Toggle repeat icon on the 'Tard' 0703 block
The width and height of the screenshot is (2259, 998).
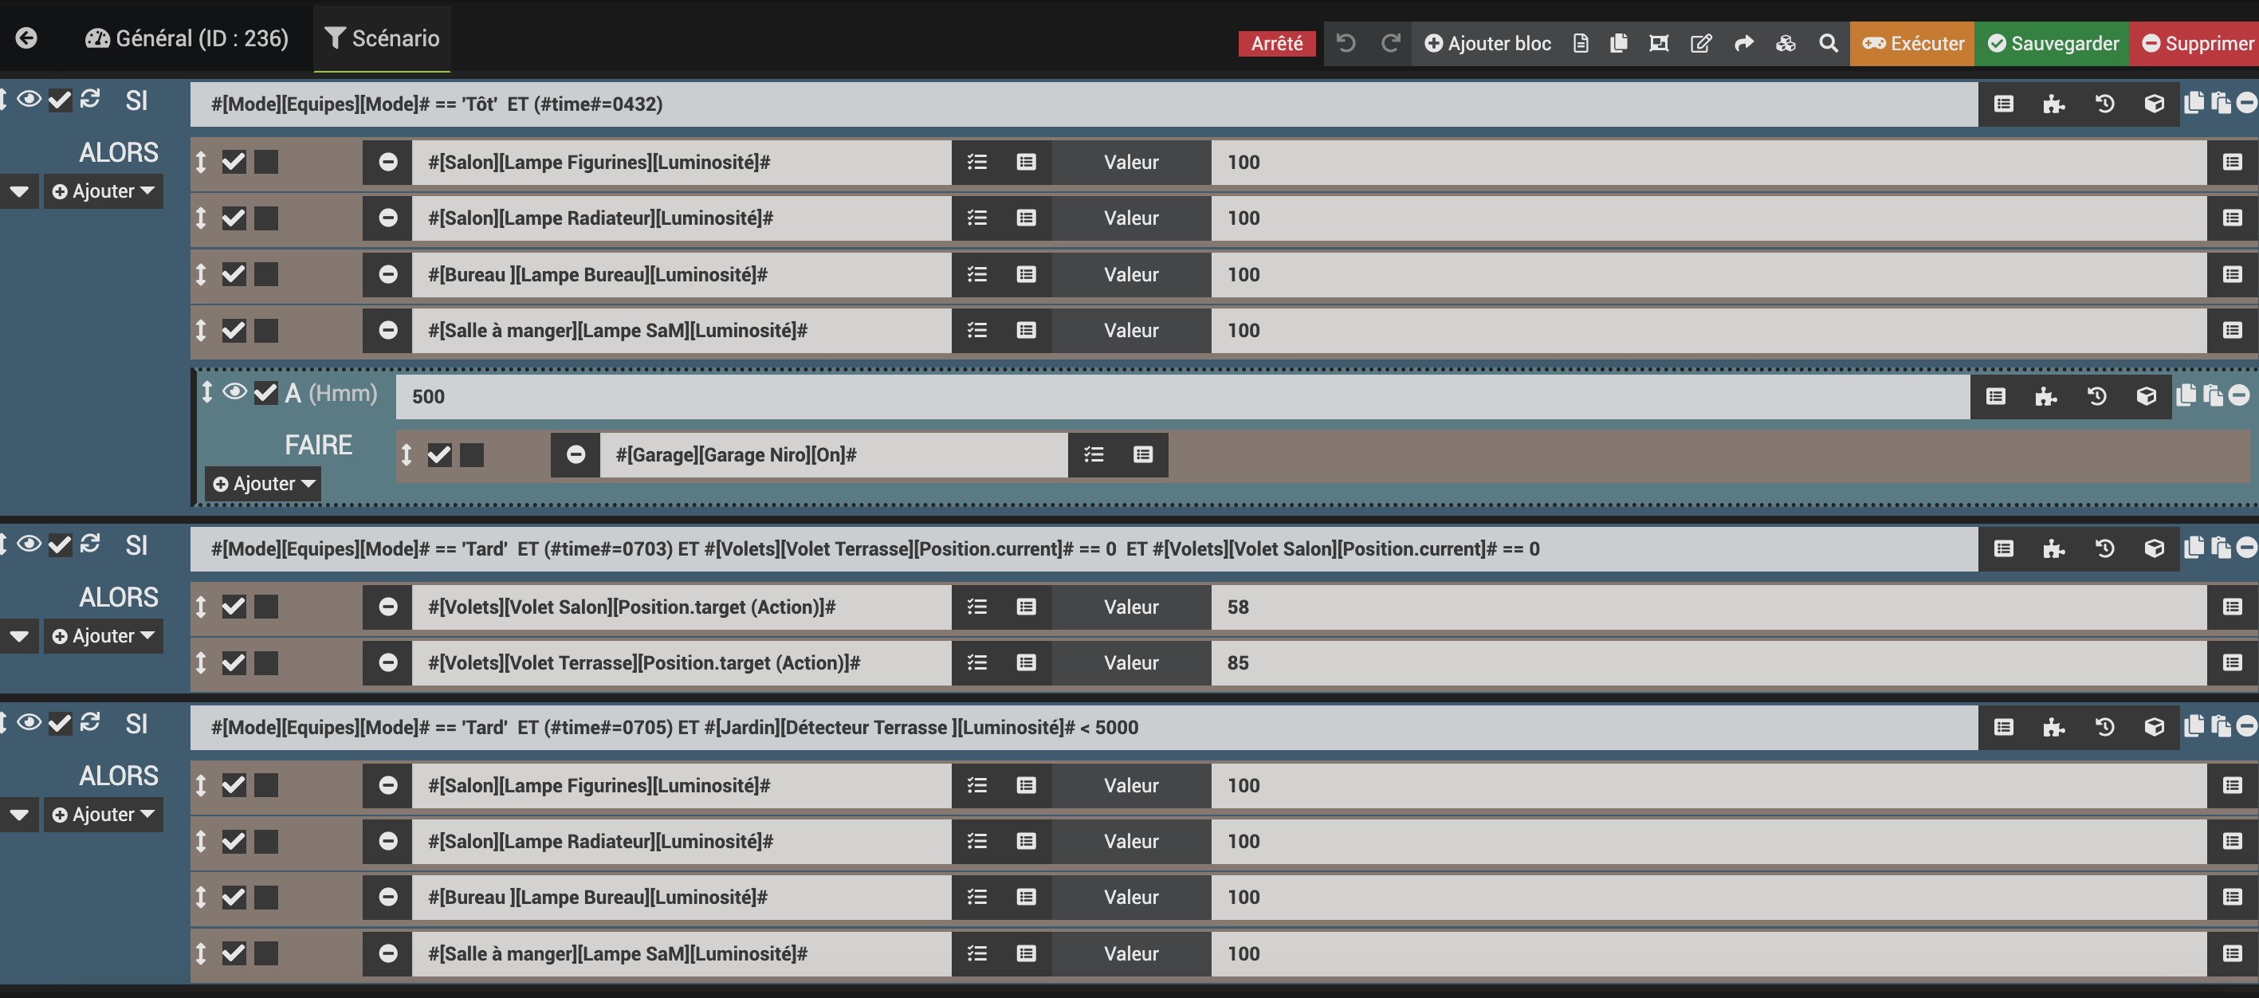point(90,544)
